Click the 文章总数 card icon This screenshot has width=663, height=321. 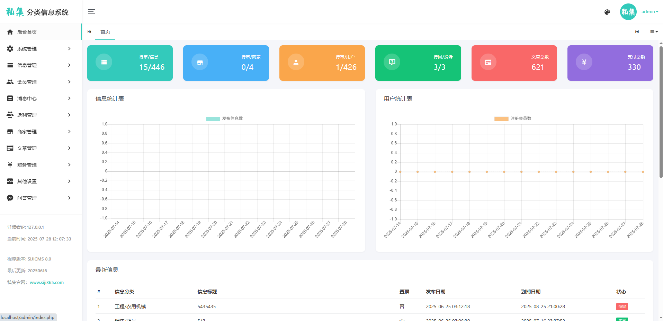(x=488, y=62)
